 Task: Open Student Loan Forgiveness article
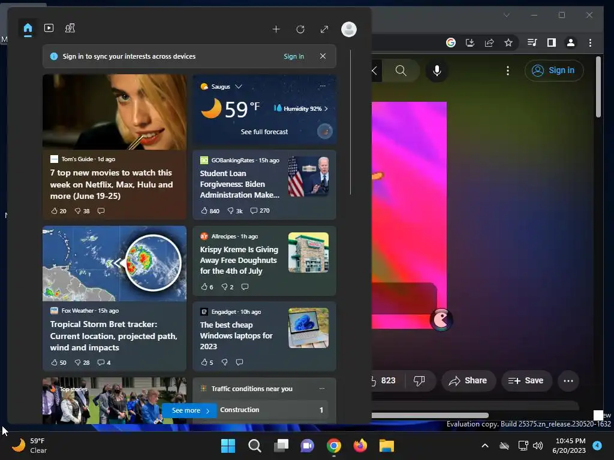click(240, 184)
